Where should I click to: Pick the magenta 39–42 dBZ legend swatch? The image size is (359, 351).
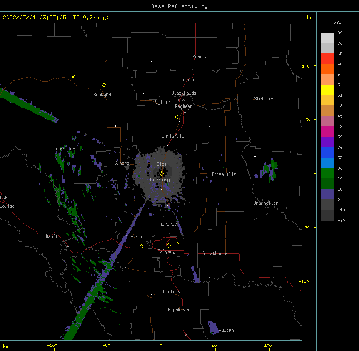(327, 131)
